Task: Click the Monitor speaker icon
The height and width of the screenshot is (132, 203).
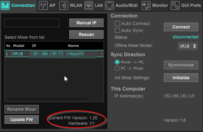Action: coord(146,5)
